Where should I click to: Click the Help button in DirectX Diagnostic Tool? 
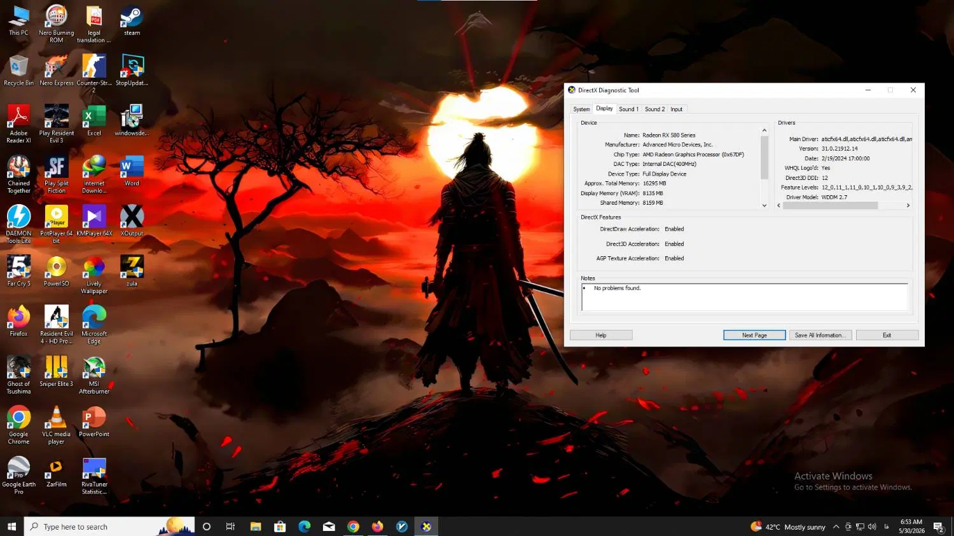(601, 335)
